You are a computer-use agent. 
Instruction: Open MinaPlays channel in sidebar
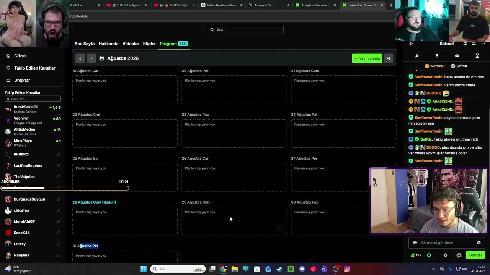33,143
